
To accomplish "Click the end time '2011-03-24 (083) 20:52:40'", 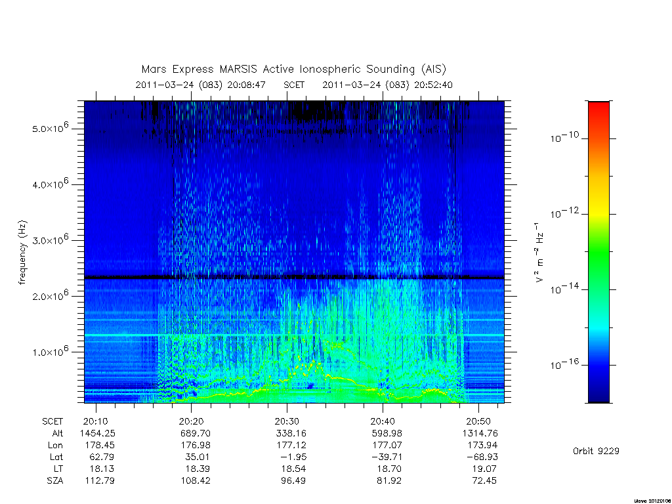I will click(x=387, y=85).
